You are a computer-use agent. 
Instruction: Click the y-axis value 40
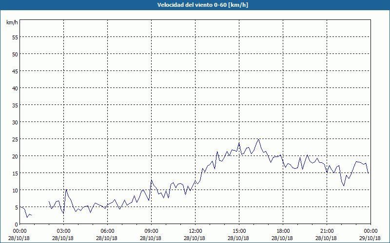pyautogui.click(x=15, y=88)
